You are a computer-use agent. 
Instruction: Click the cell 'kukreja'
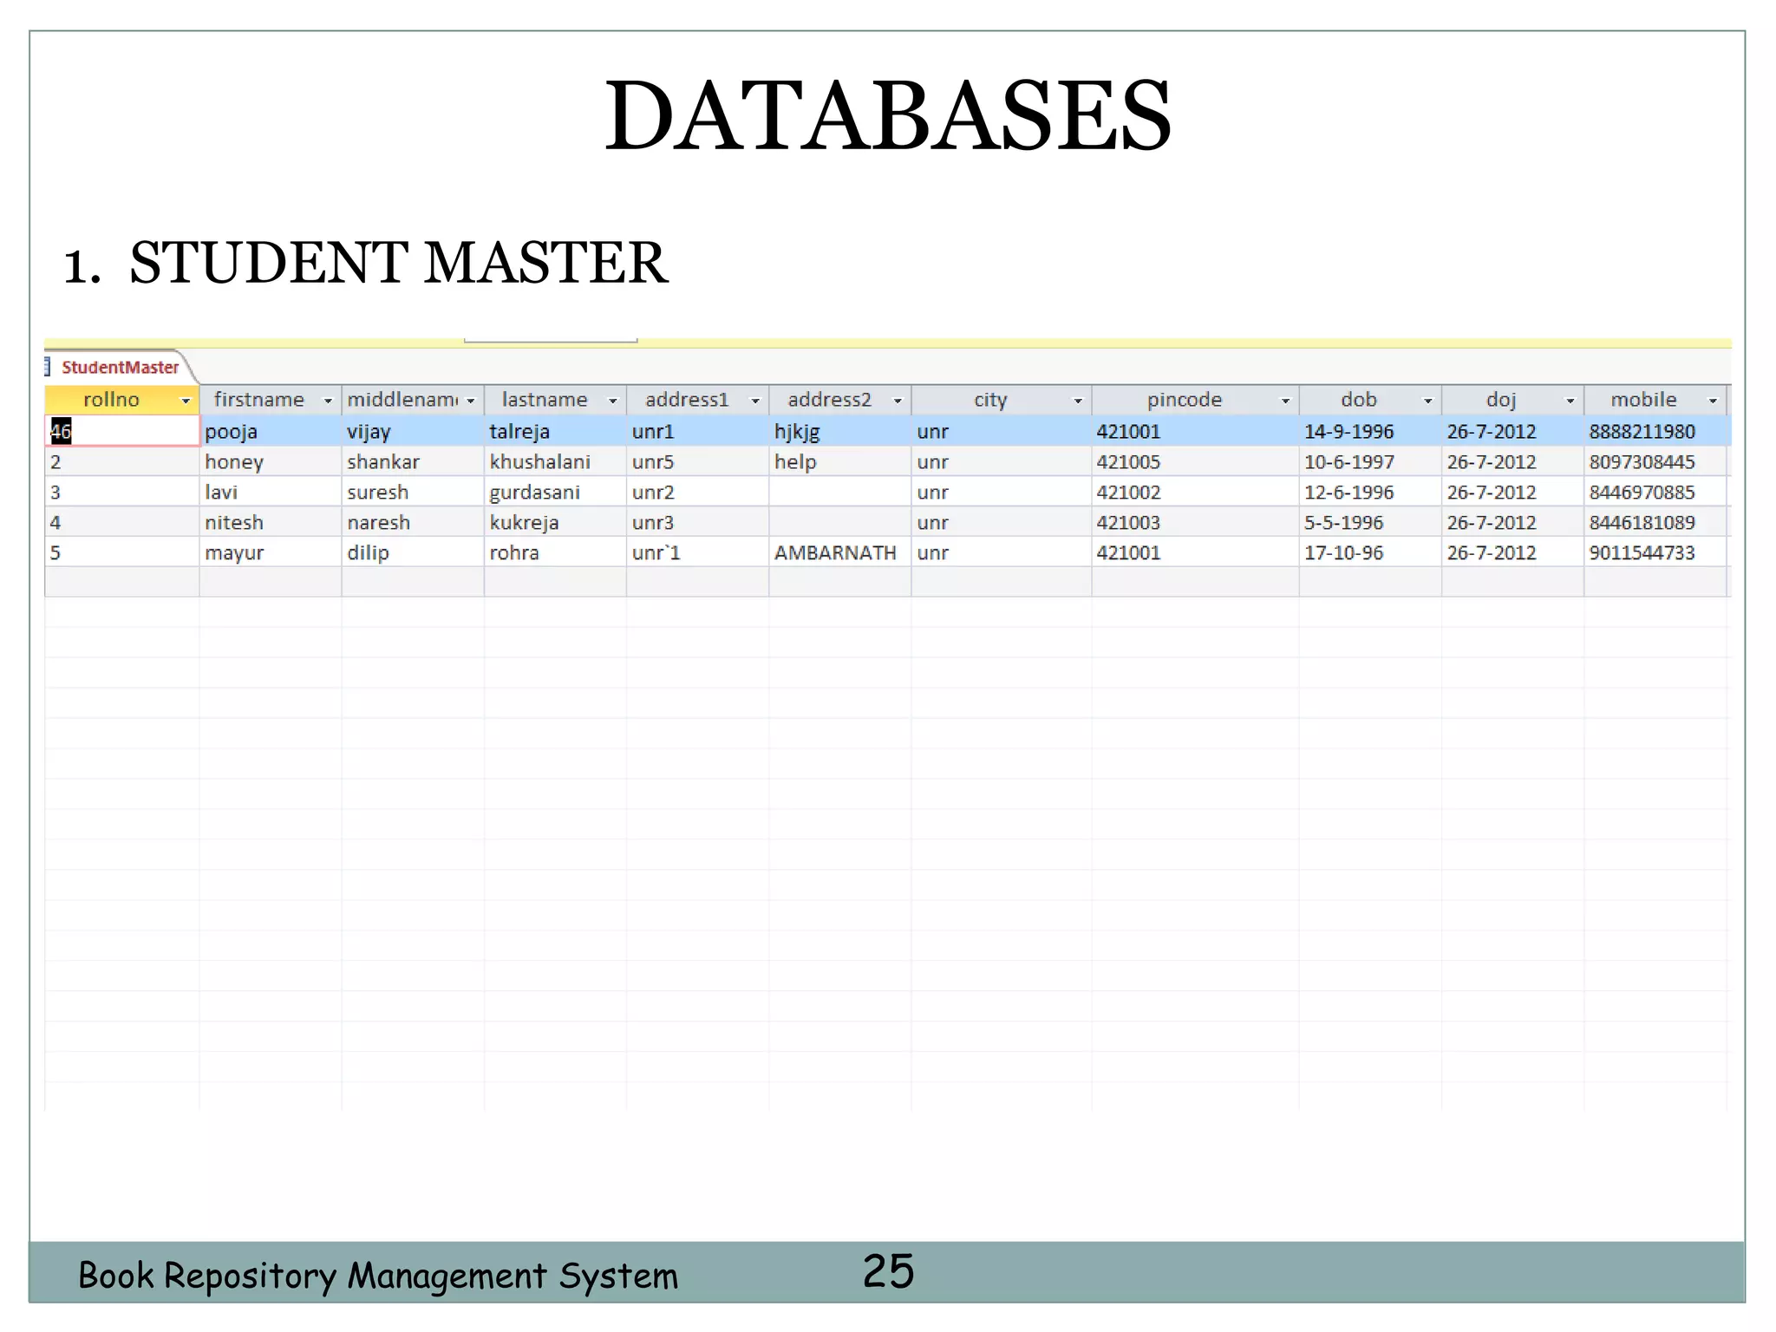click(x=555, y=522)
